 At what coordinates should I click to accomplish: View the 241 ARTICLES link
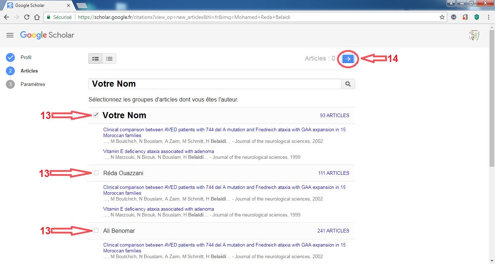[333, 231]
